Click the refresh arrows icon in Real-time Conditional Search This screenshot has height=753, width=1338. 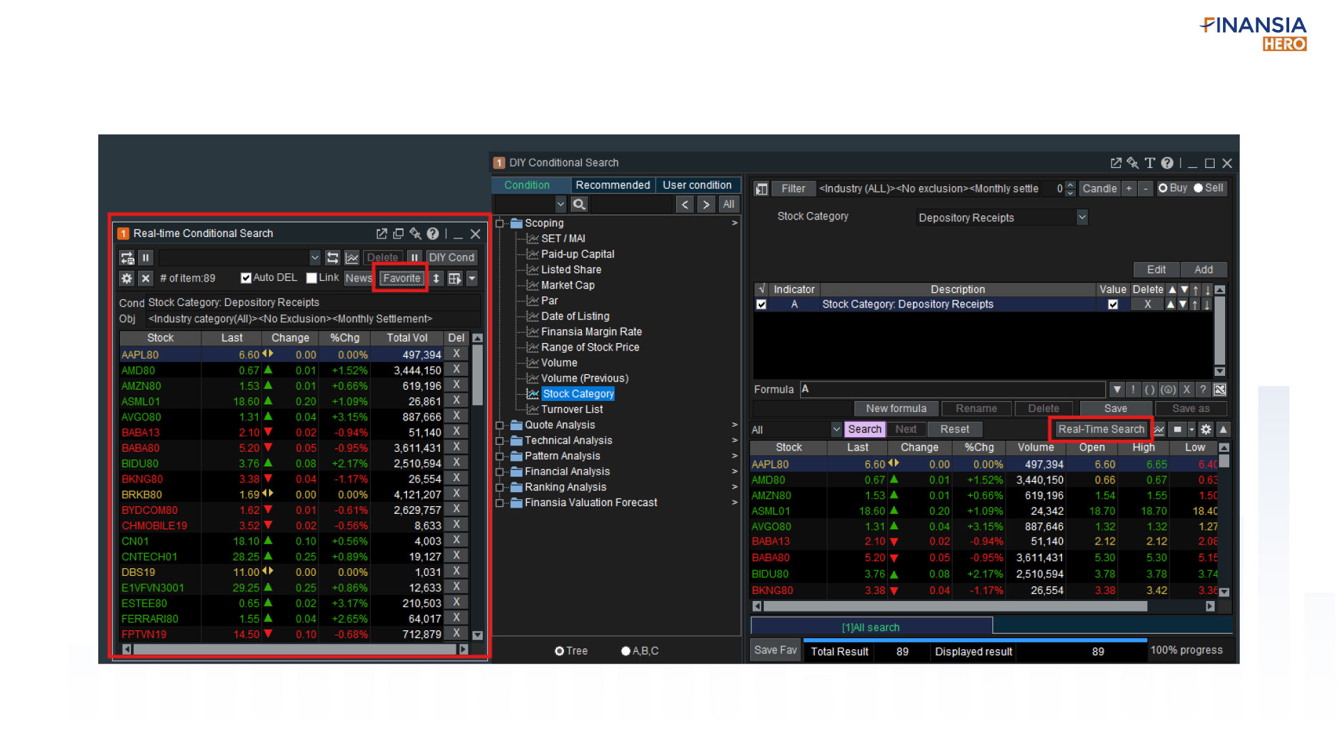coord(333,258)
